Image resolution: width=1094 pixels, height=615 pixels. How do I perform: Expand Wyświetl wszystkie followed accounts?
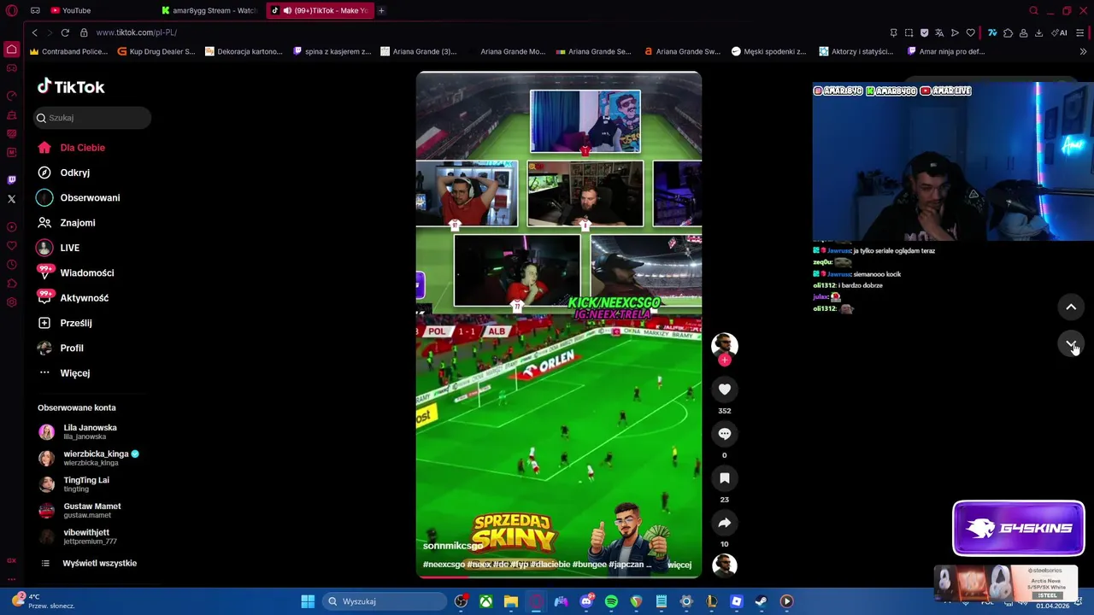89,563
